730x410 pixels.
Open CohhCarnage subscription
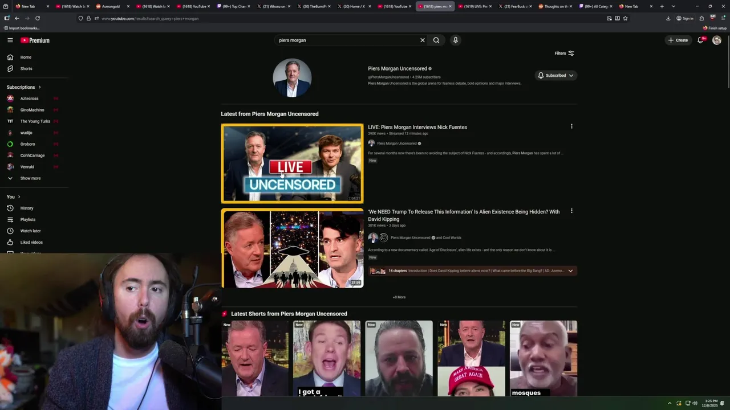(32, 155)
